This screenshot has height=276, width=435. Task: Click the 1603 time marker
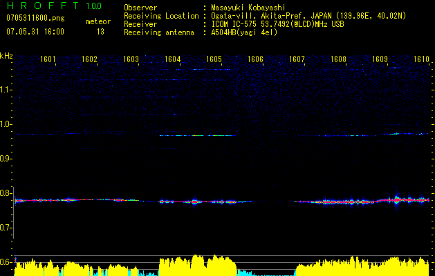[131, 59]
